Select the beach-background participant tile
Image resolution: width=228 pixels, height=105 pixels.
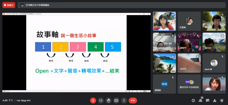(164, 63)
